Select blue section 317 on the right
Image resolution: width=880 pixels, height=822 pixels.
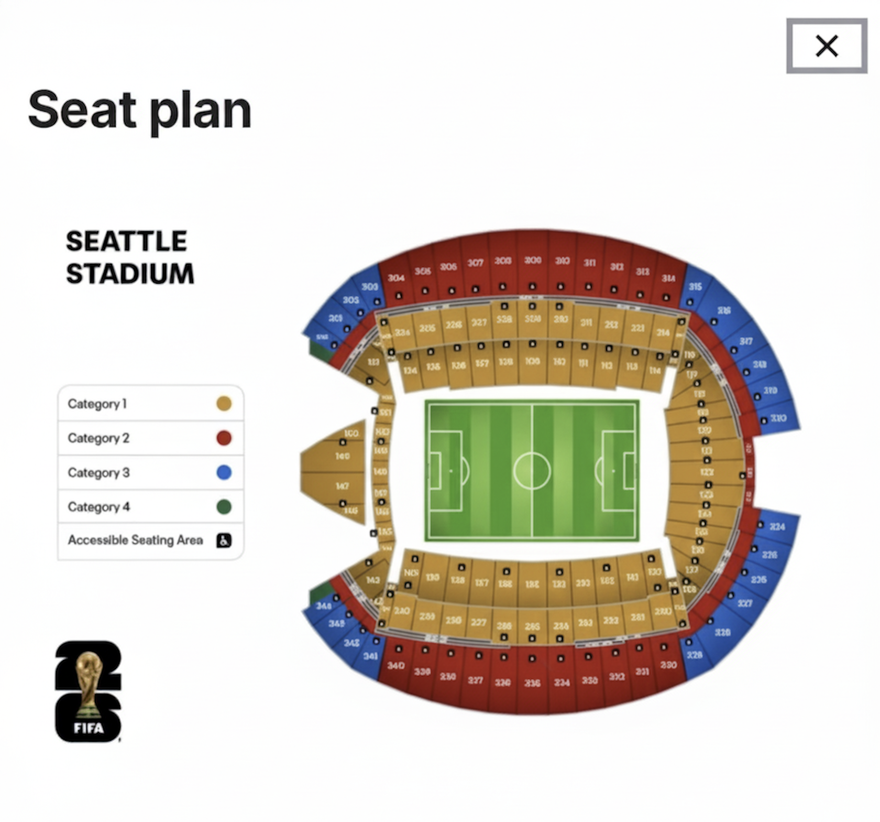[x=745, y=340]
